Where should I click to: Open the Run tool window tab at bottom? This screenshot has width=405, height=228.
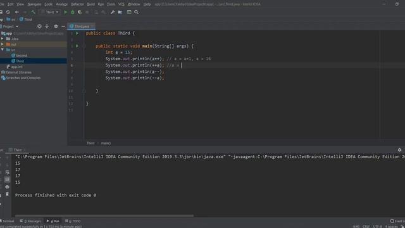pyautogui.click(x=53, y=221)
